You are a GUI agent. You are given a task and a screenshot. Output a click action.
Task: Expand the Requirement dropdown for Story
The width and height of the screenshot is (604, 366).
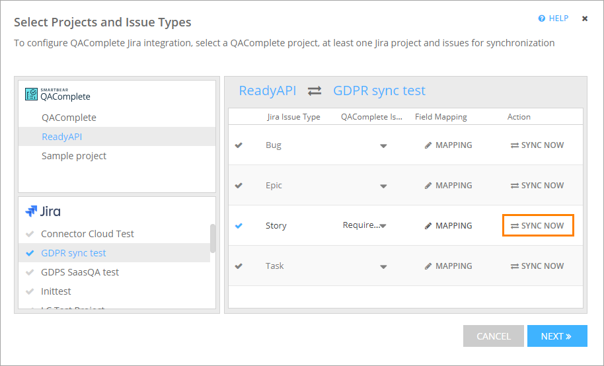click(x=383, y=226)
